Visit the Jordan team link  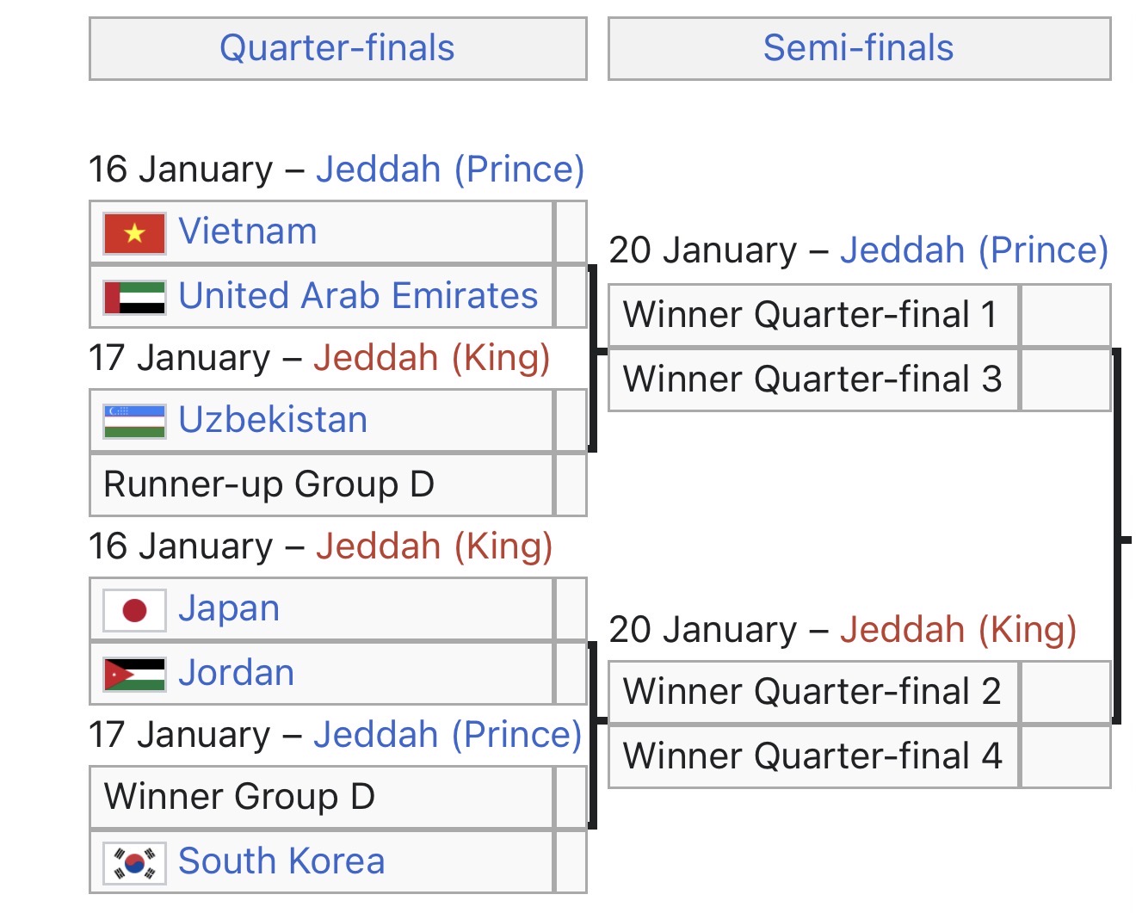point(237,673)
